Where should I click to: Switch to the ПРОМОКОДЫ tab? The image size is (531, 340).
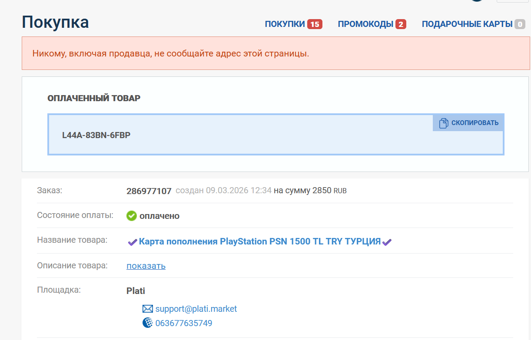(x=365, y=24)
